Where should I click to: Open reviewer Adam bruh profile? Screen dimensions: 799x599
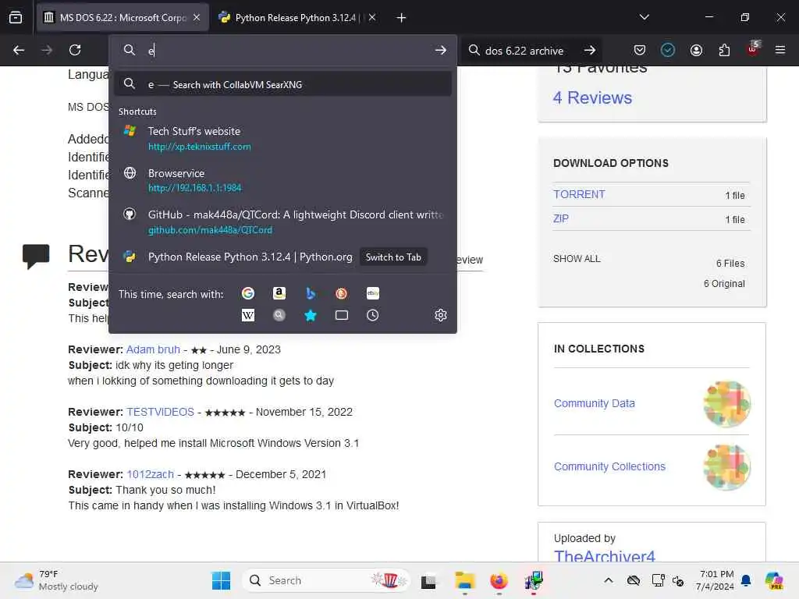[153, 349]
